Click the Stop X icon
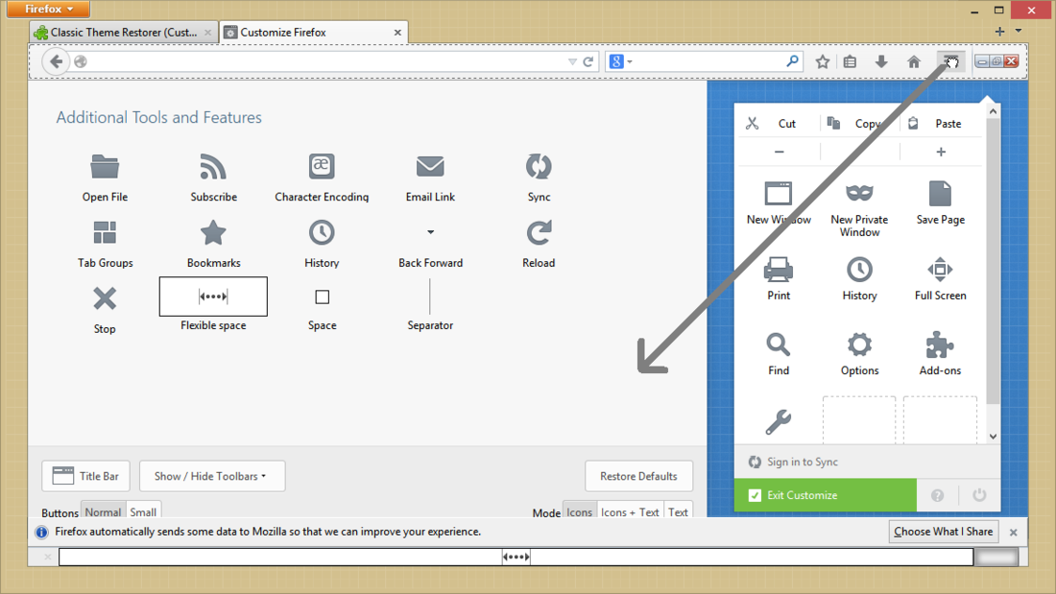This screenshot has height=594, width=1056. point(105,298)
